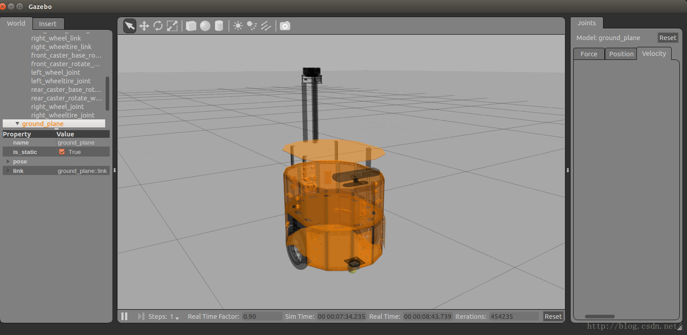The width and height of the screenshot is (687, 335).
Task: Choose the scale mode tool
Action: tap(172, 26)
